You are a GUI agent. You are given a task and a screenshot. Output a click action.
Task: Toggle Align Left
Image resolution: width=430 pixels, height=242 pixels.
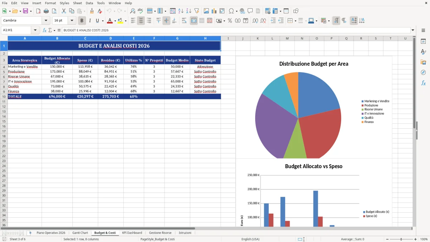pyautogui.click(x=133, y=21)
